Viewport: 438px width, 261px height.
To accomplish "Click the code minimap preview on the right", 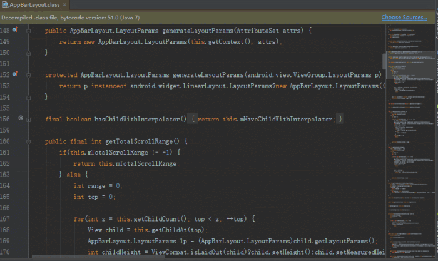I will 410,142.
